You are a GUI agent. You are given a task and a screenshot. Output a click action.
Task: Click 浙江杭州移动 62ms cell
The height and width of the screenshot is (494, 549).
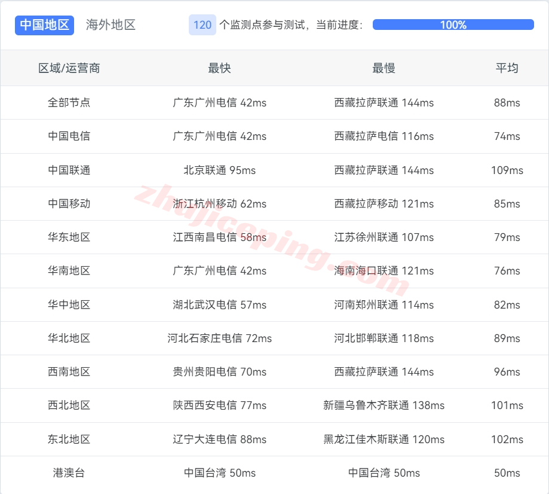tap(219, 204)
